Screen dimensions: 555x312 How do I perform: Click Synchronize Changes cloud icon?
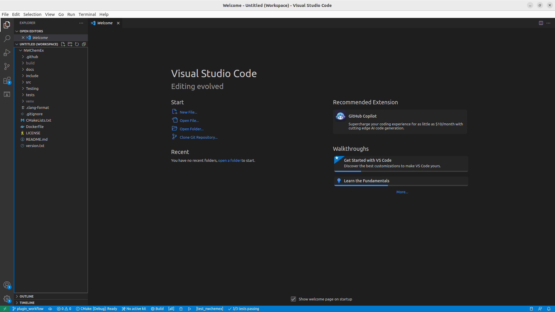point(50,309)
